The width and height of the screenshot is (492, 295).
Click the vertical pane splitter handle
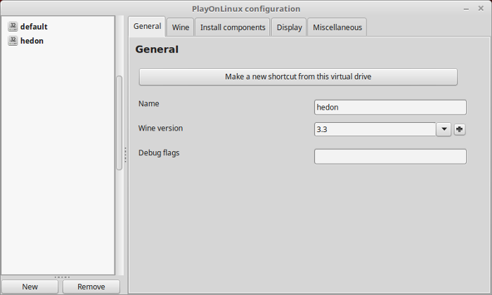pyautogui.click(x=126, y=155)
